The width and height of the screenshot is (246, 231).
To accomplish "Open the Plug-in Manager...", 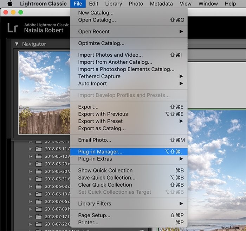I will point(129,152).
